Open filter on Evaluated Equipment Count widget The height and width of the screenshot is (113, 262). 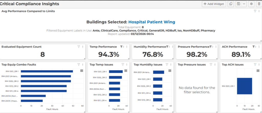[79, 47]
